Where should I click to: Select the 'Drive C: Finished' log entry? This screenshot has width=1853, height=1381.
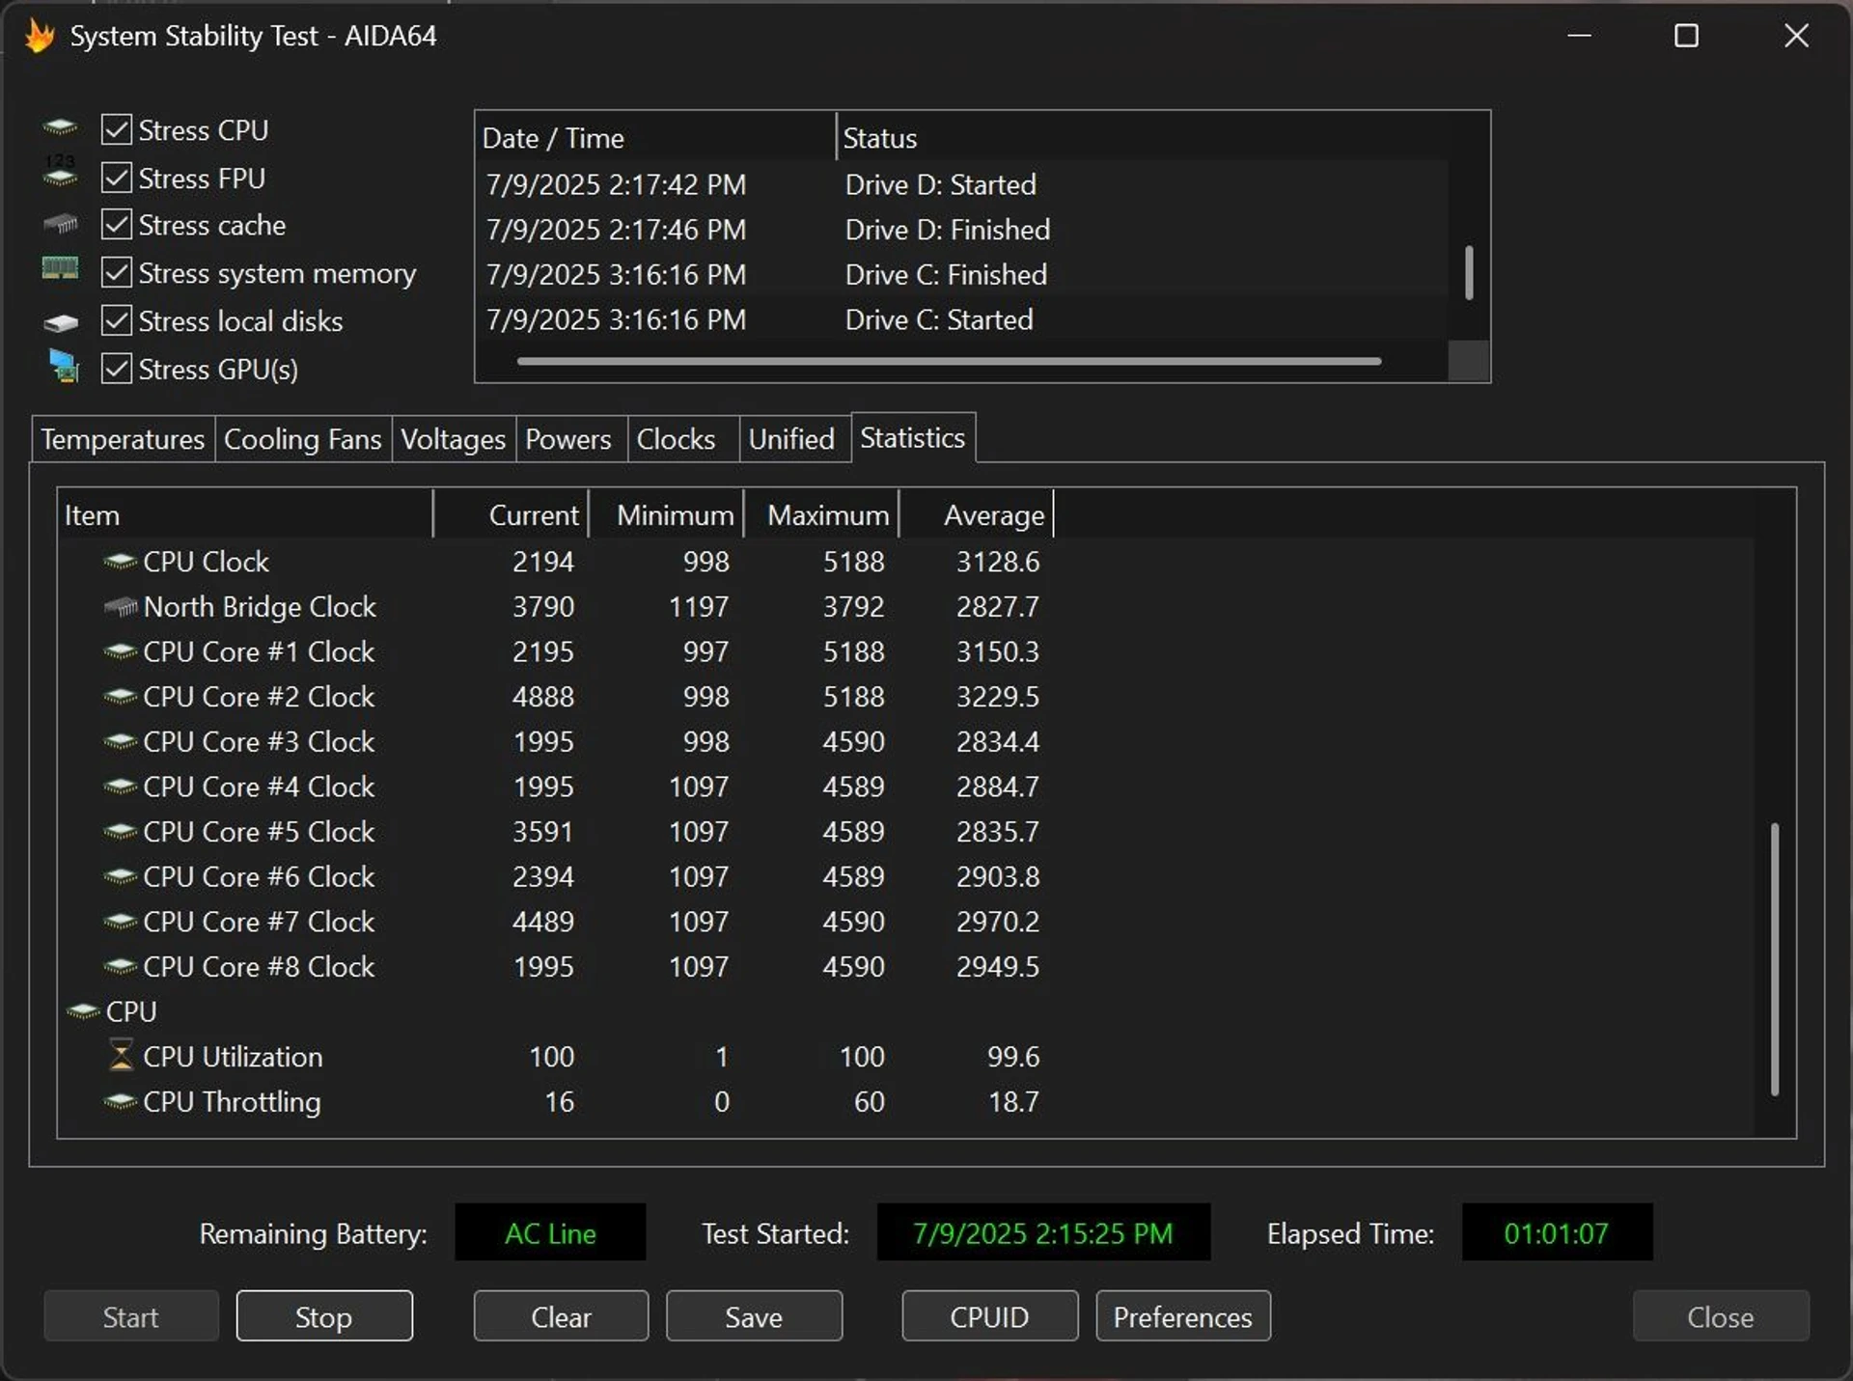[962, 275]
